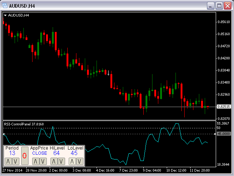Decrease the RSI Period value
Viewport: 234px width, 176px height.
pyautogui.click(x=15, y=161)
